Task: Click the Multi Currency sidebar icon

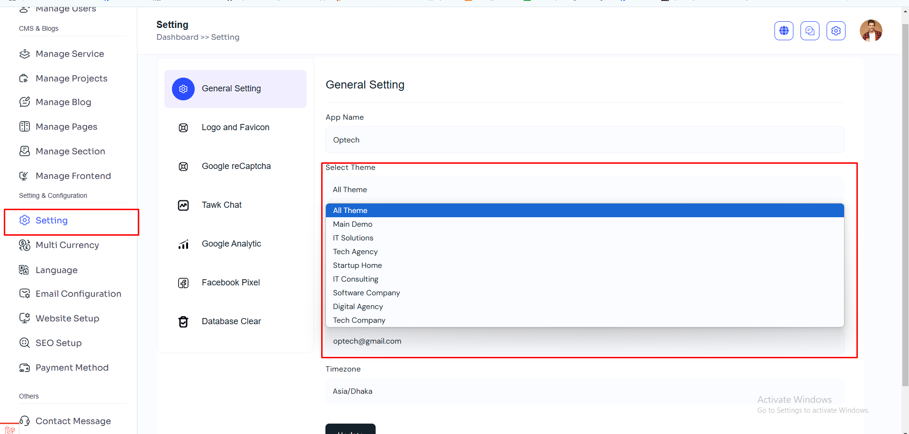Action: click(25, 245)
